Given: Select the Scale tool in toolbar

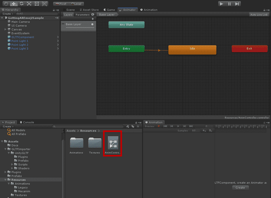Looking at the screenshot, I should [29, 4].
